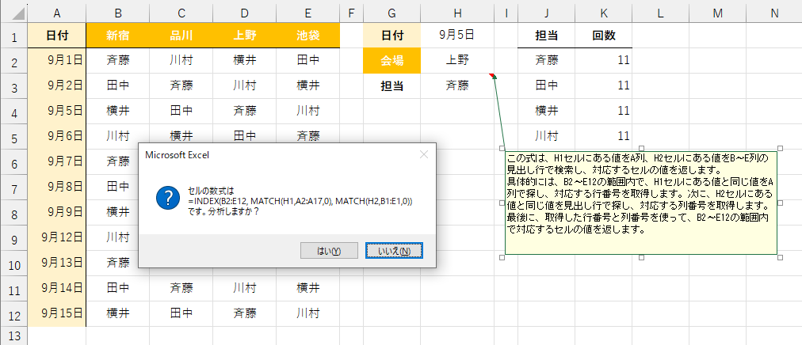The image size is (802, 345).
Task: Select the 9月5日 cell in column A
Action: [57, 111]
